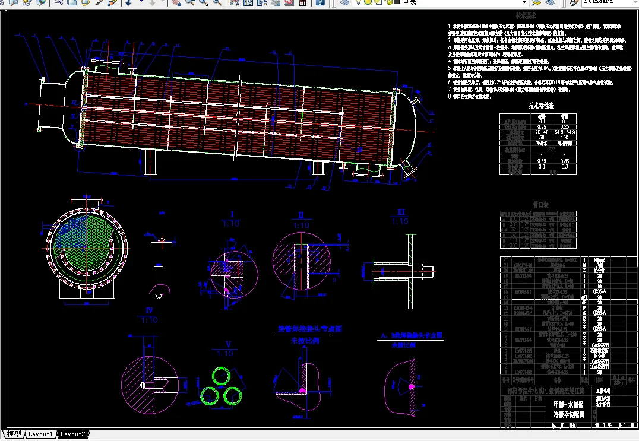639x441 pixels.
Task: Click the 3D DWF globe icon
Action: [41, 2]
